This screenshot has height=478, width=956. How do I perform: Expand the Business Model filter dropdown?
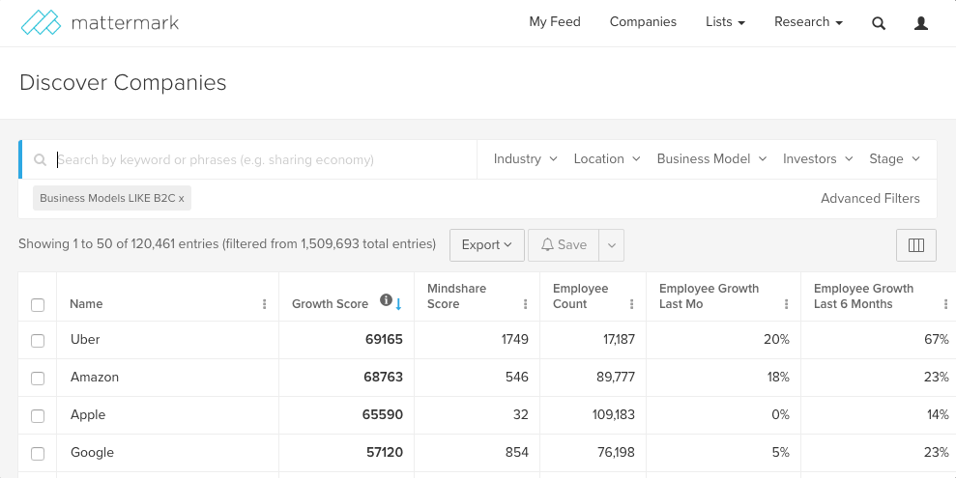click(711, 159)
